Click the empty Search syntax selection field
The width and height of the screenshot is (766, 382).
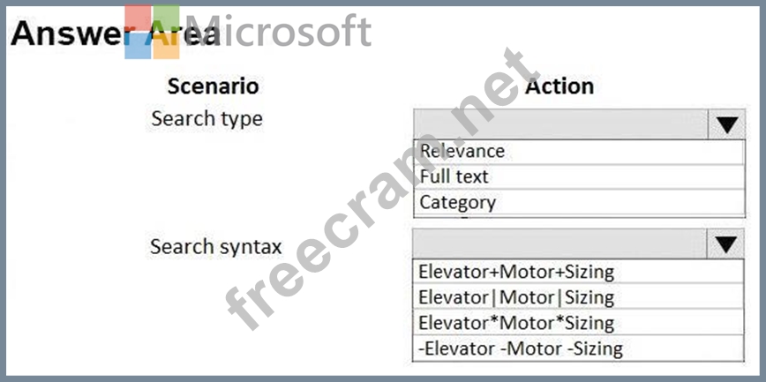pos(559,244)
